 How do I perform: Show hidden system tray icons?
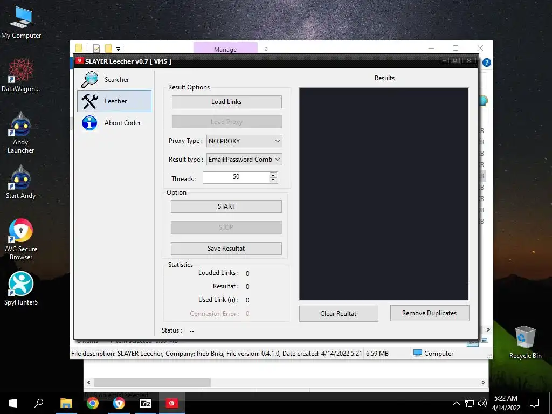456,403
